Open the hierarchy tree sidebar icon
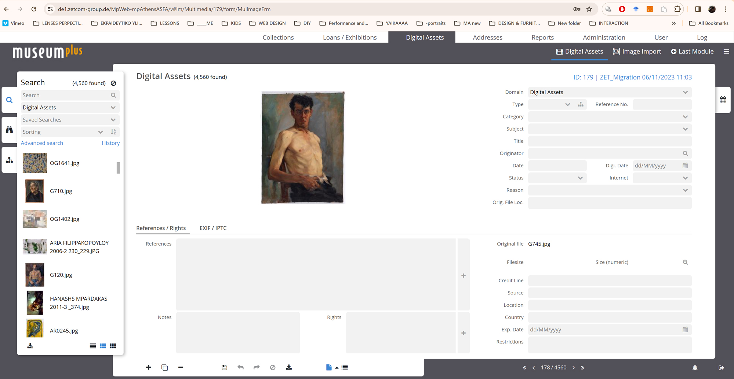This screenshot has width=734, height=379. (x=9, y=160)
